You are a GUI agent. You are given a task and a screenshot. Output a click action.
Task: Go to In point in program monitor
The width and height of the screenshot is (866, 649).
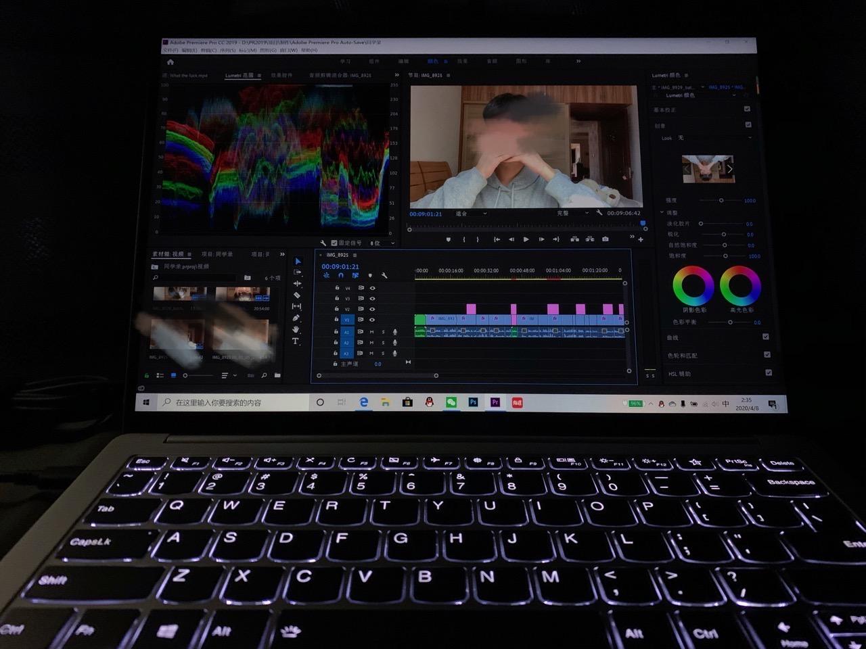tap(497, 239)
